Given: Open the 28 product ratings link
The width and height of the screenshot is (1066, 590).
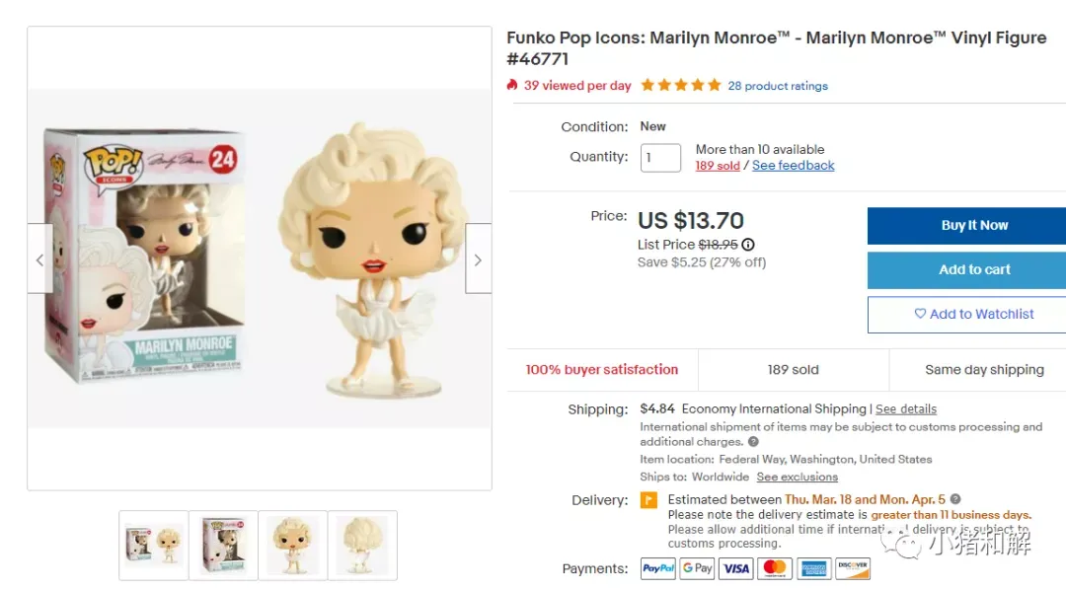Looking at the screenshot, I should click(x=778, y=86).
